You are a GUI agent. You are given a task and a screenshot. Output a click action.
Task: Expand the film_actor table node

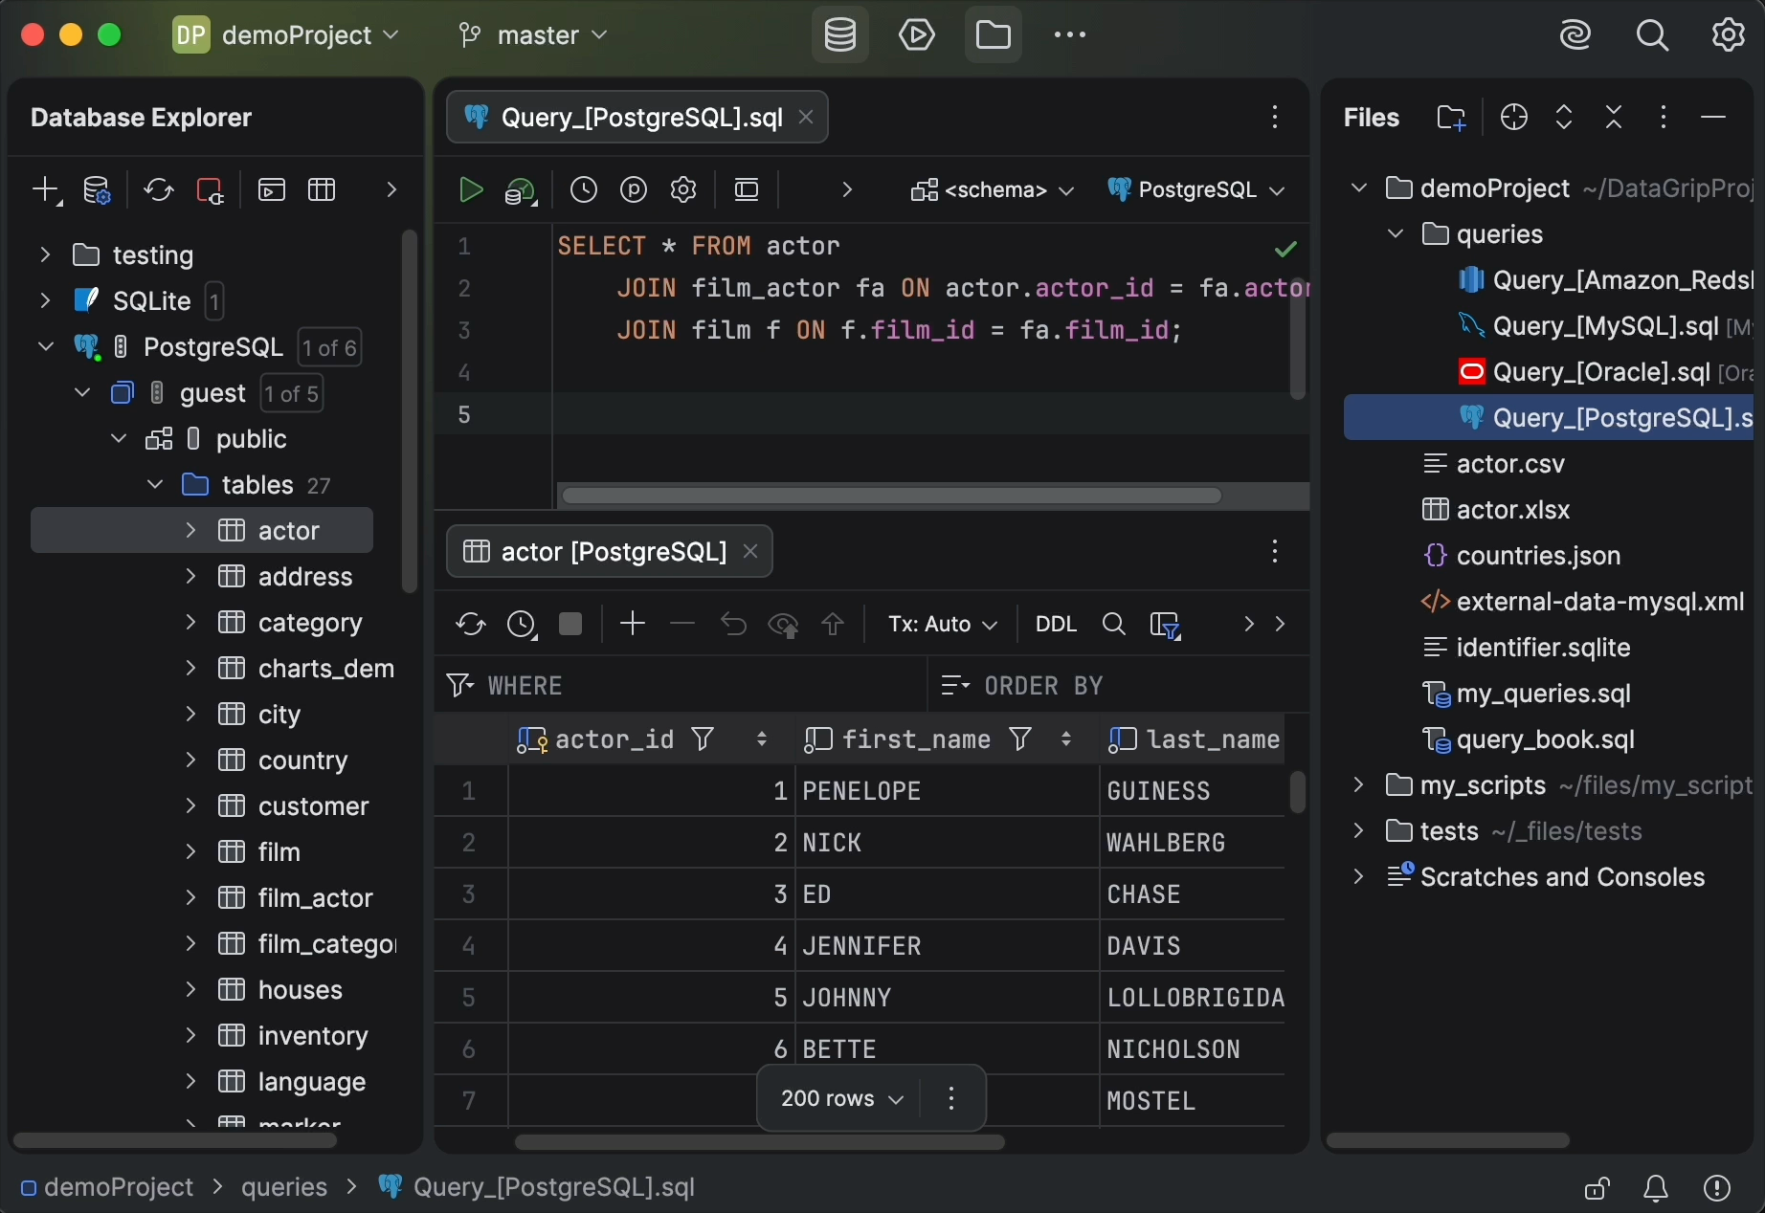pyautogui.click(x=190, y=897)
